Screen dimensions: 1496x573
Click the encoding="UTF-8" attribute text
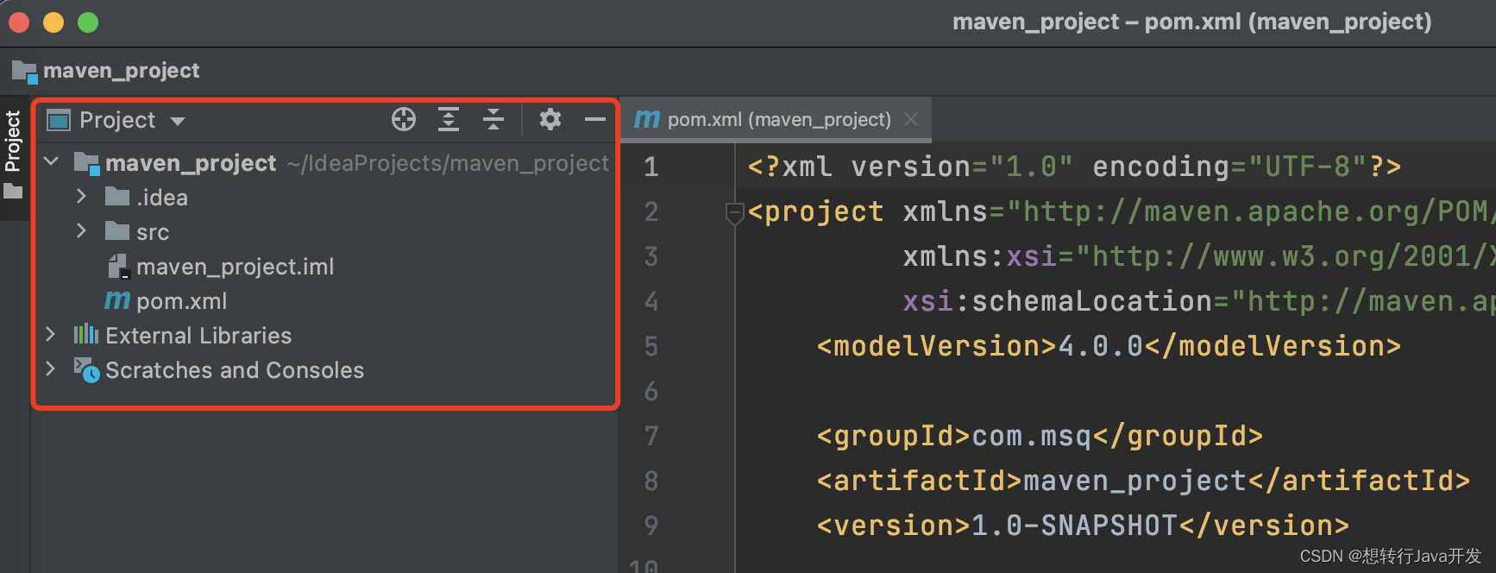click(x=1229, y=167)
